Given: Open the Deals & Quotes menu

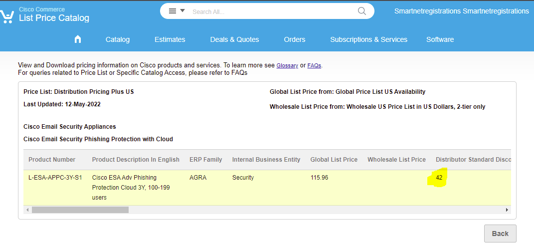Looking at the screenshot, I should [x=235, y=39].
